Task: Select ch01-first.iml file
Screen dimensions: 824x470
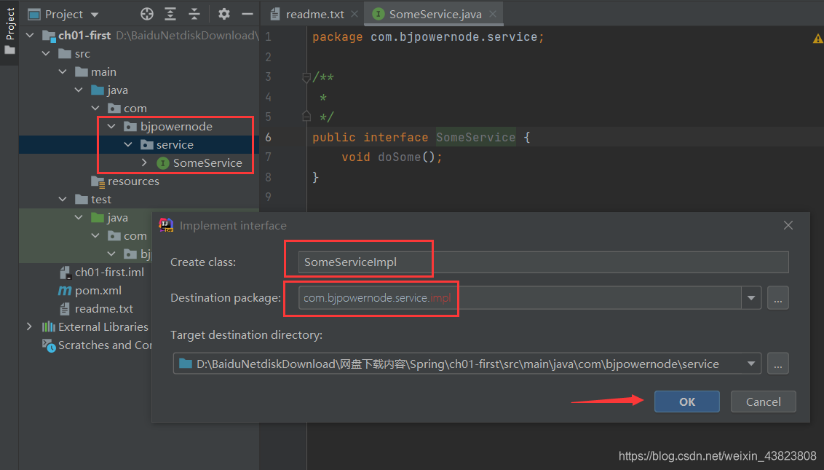Action: tap(109, 272)
